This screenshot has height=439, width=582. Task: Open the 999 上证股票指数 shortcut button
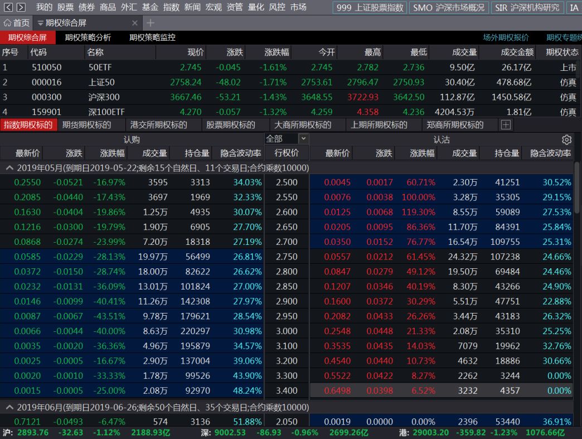tap(370, 7)
